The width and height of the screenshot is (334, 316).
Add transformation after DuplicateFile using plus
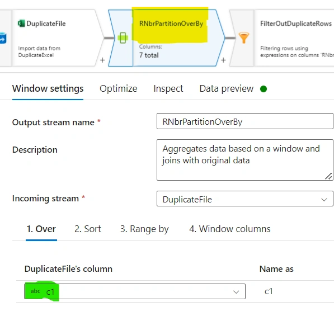click(102, 60)
